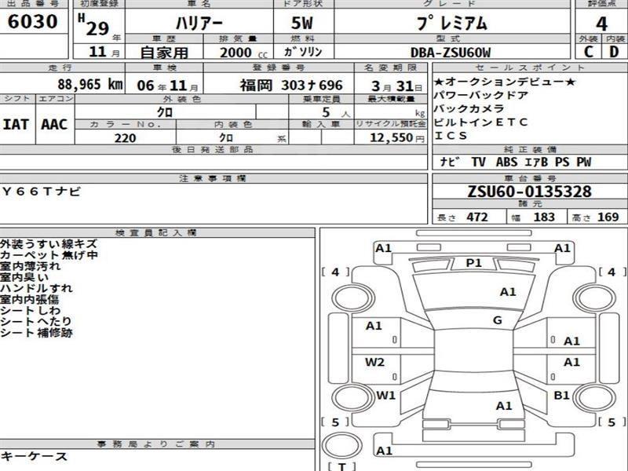628x471 pixels.
Task: Select the spare tire T label
Action: [342, 466]
